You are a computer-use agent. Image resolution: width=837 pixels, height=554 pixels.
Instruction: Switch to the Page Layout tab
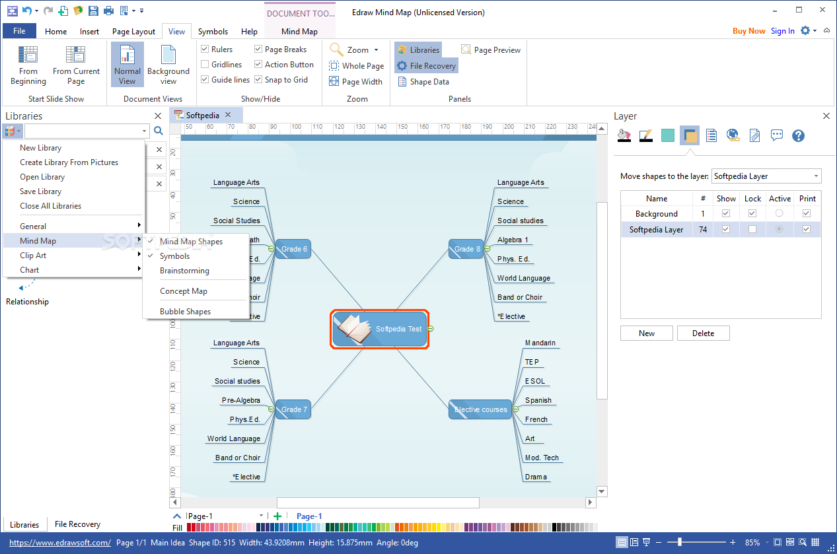(133, 31)
